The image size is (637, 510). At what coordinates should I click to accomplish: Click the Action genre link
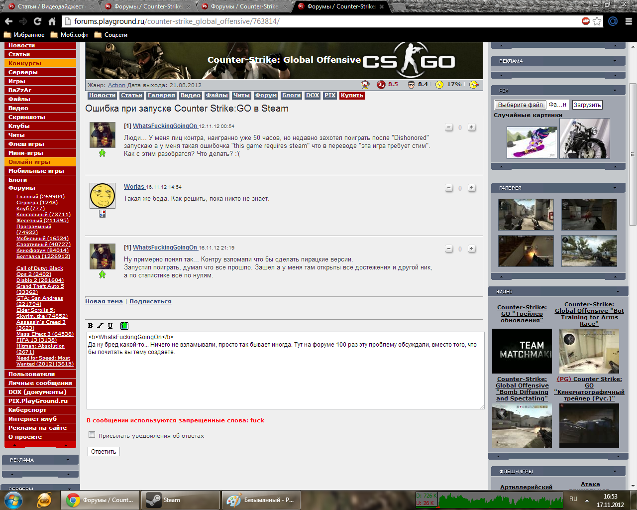point(116,85)
